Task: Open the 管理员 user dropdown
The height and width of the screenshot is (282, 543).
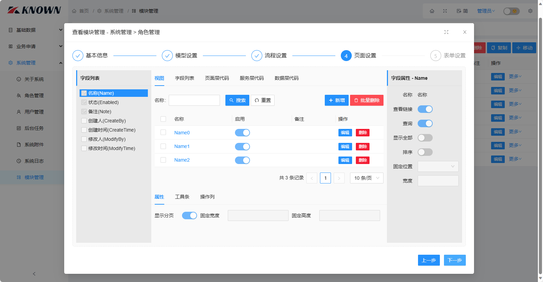Action: pyautogui.click(x=486, y=11)
